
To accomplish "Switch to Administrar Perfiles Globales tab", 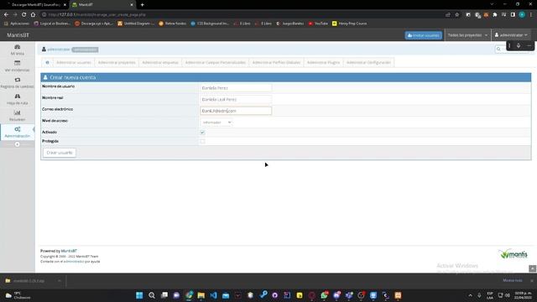I will tap(276, 63).
